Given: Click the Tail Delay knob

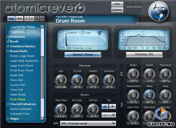Looking at the screenshot, I should click(x=165, y=94).
